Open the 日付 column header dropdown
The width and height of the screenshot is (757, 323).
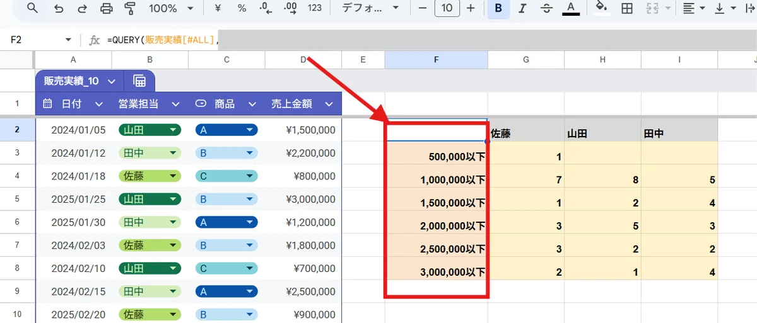click(98, 104)
